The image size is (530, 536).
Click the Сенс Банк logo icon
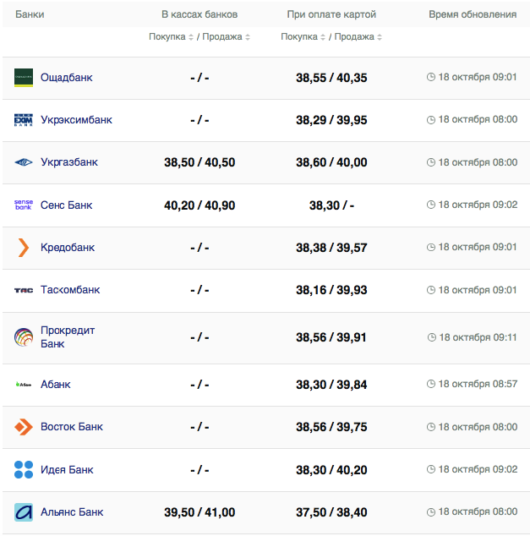pyautogui.click(x=24, y=205)
